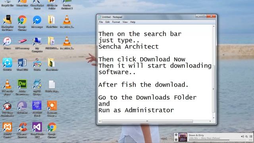Open the View menu in Notepad
Screen dimensions: 254x143
click(125, 22)
